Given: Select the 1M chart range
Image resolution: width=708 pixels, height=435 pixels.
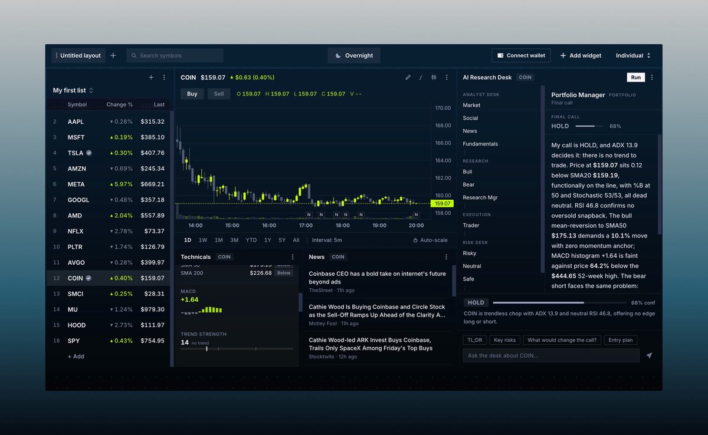Looking at the screenshot, I should pyautogui.click(x=219, y=240).
